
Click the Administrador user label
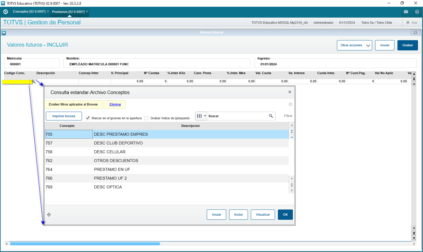(x=323, y=23)
